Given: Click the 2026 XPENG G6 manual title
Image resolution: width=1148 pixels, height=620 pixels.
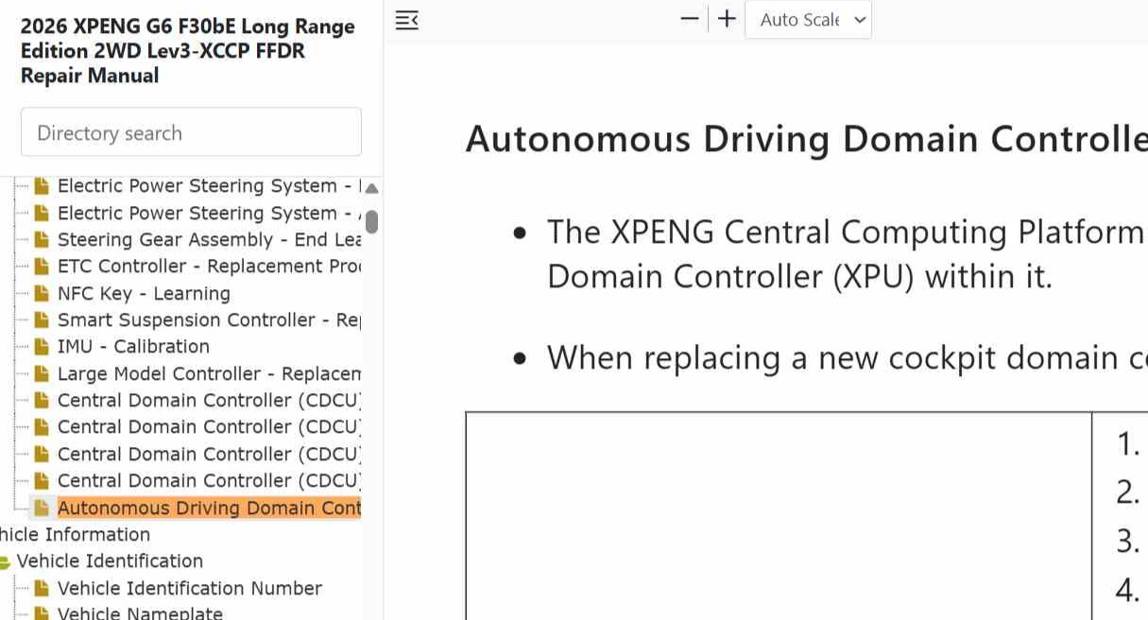Looking at the screenshot, I should tap(188, 51).
